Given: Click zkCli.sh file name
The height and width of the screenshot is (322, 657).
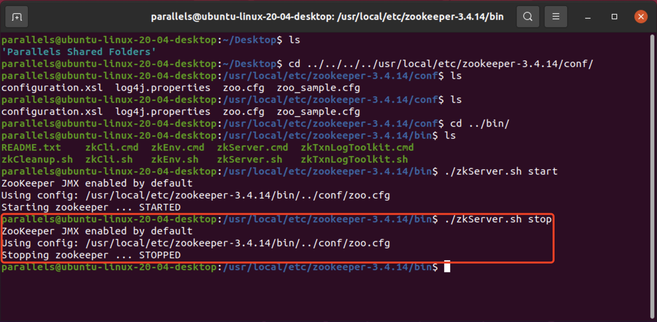Looking at the screenshot, I should pyautogui.click(x=109, y=159).
